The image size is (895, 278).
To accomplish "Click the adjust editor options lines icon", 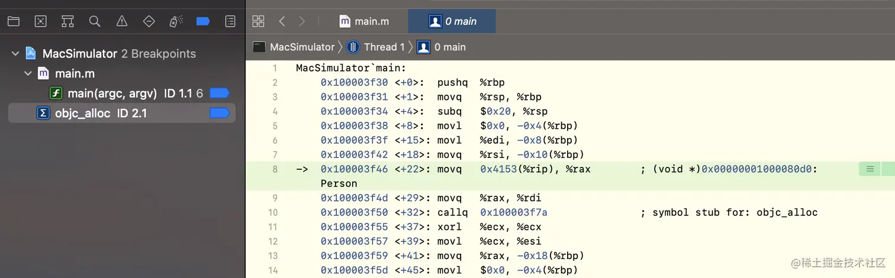I will click(870, 169).
